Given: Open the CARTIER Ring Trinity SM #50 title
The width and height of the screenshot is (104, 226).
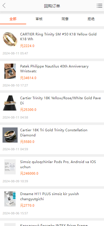Looking at the screenshot, I should pyautogui.click(x=58, y=37).
